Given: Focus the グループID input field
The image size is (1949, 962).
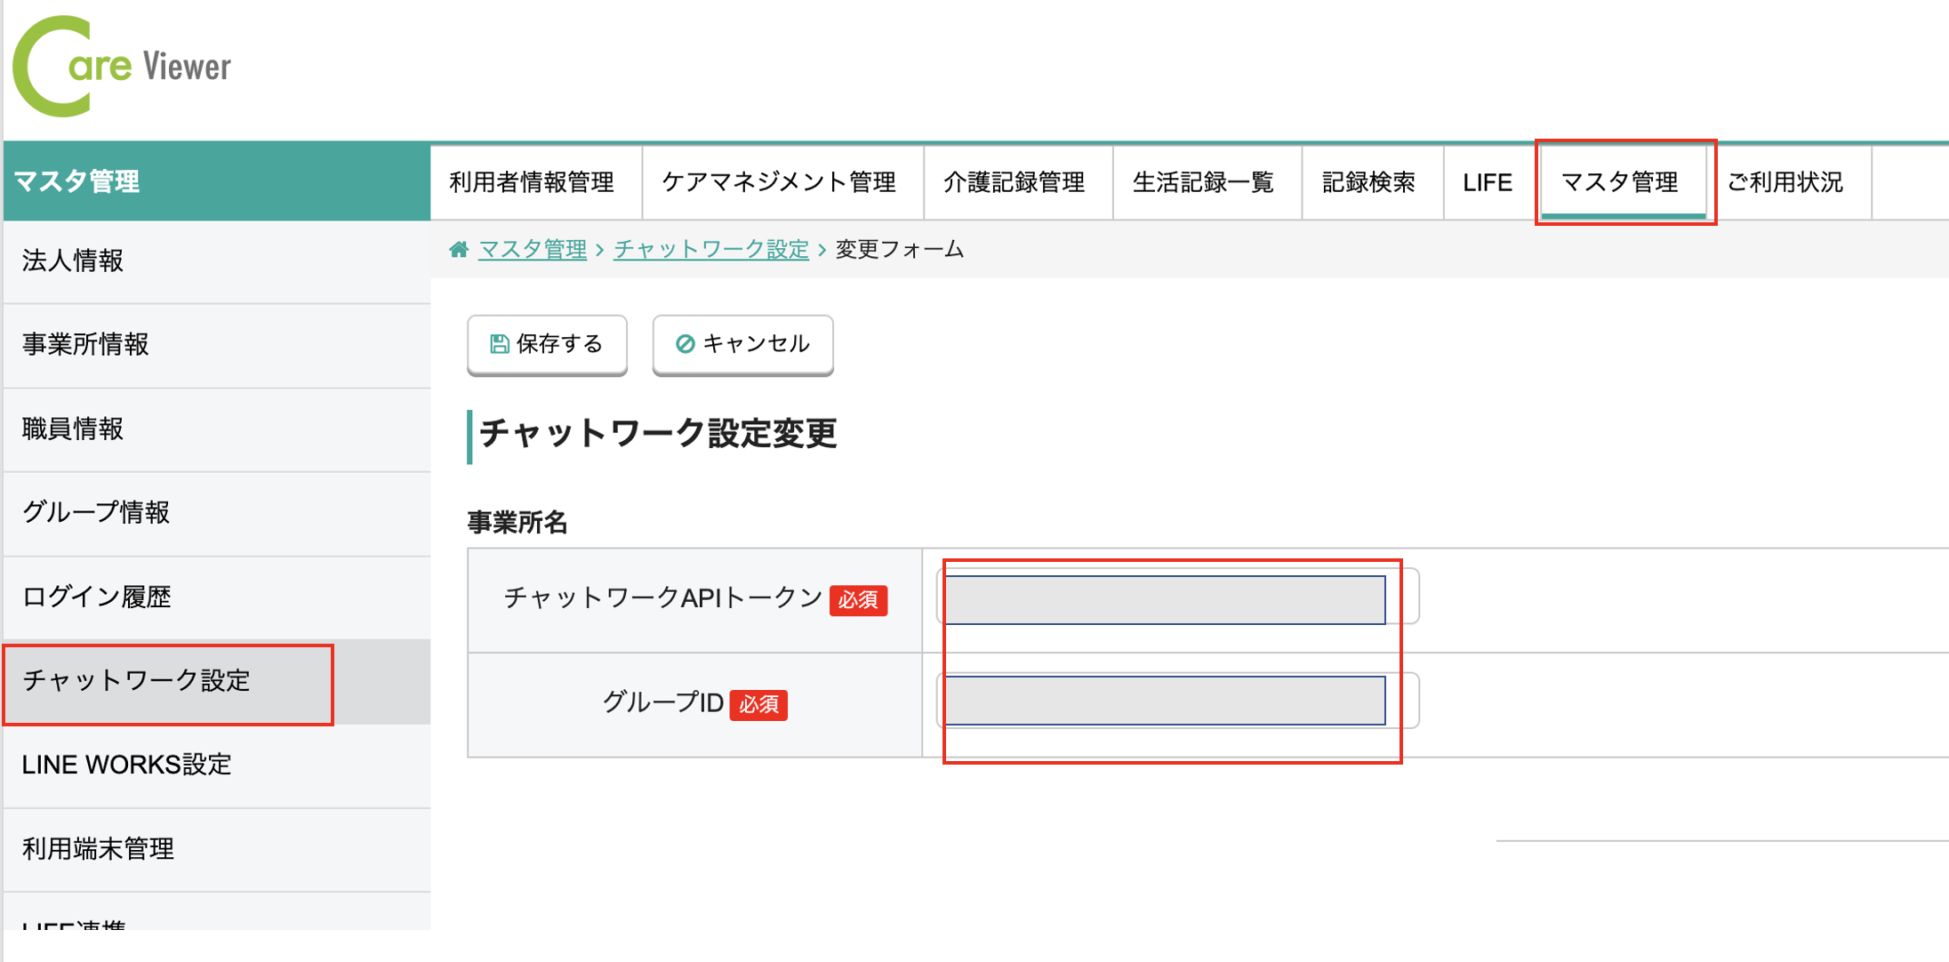Looking at the screenshot, I should point(1164,701).
